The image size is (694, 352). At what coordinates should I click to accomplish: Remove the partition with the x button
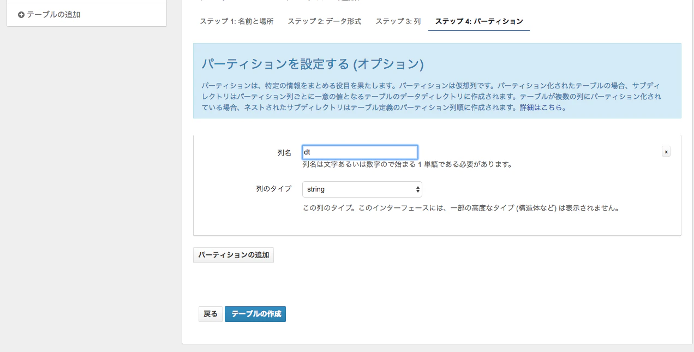pos(666,152)
